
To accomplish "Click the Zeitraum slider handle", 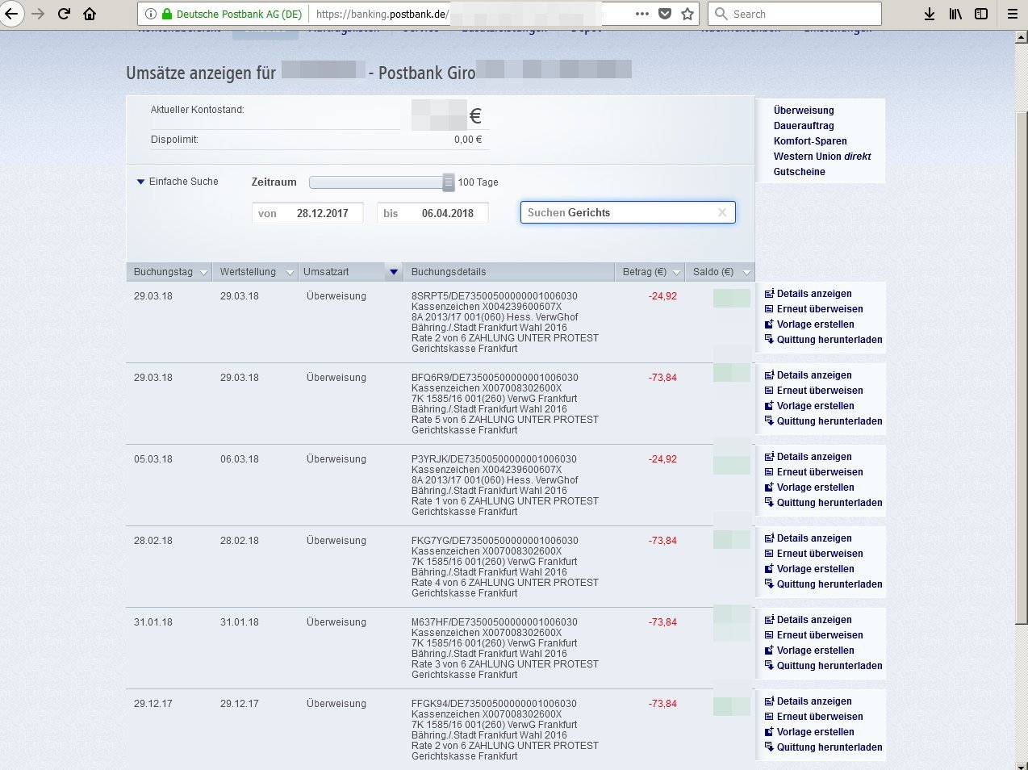I will pos(449,182).
